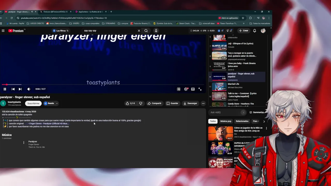Submit the Ask vidIQ arrow button
This screenshot has width=331, height=186.
243,112
